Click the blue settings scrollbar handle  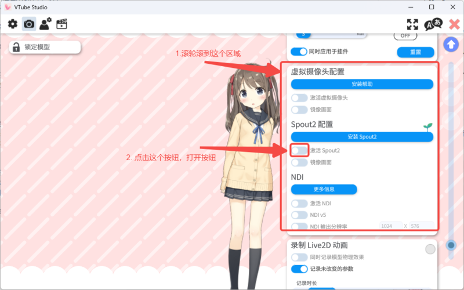[x=451, y=245]
